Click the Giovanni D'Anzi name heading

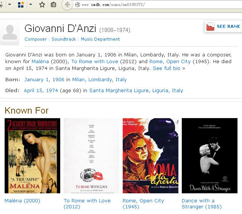point(60,29)
